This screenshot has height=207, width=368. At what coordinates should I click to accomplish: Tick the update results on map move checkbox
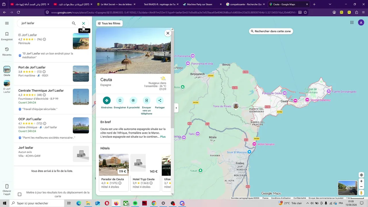(x=20, y=194)
